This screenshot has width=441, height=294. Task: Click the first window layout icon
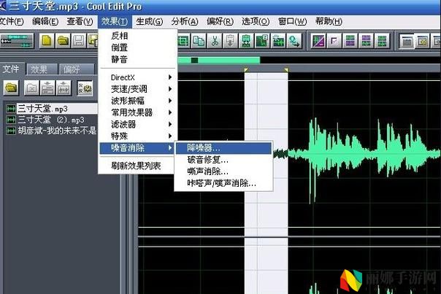coord(407,41)
